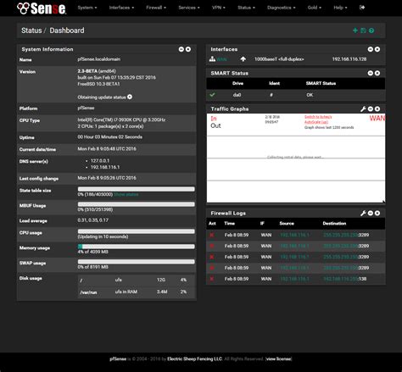
Task: Click the State table size progress bar
Action: click(x=137, y=189)
